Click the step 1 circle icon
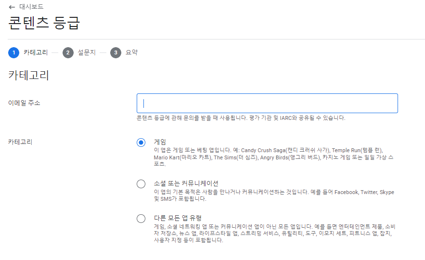 point(14,52)
